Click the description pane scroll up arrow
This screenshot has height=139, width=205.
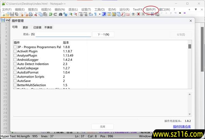coord(190,94)
